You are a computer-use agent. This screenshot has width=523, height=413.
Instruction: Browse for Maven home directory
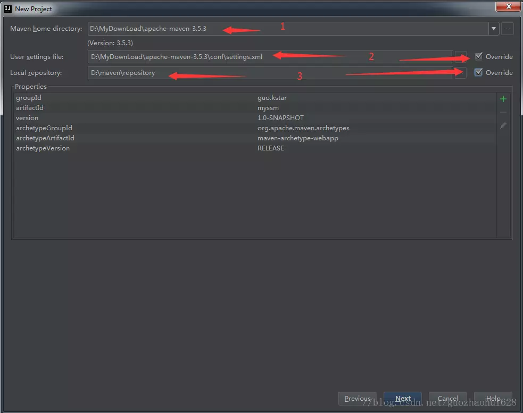508,29
